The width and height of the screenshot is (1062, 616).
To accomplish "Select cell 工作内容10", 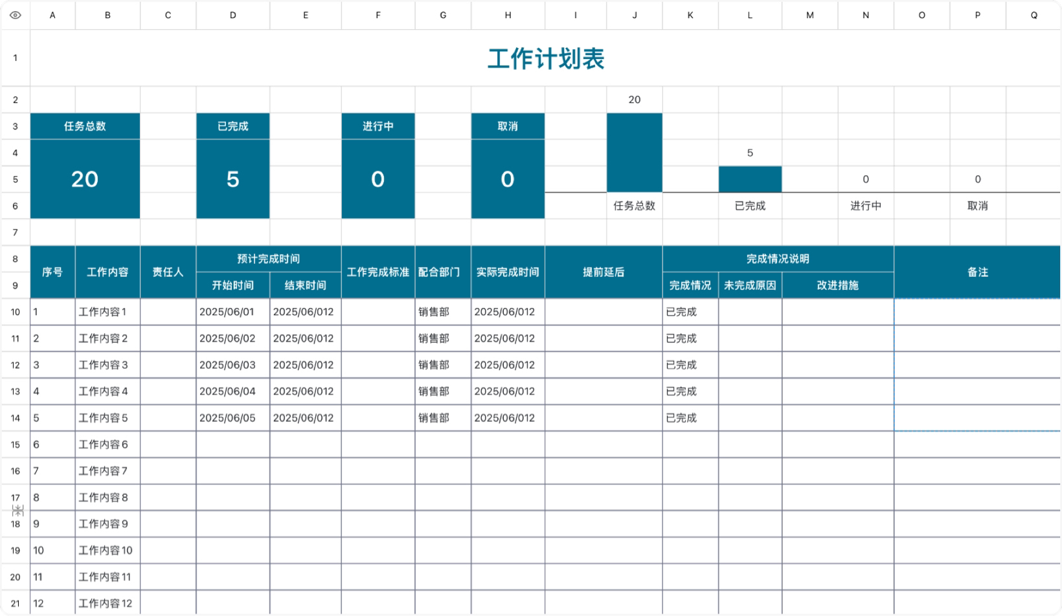I will click(107, 551).
